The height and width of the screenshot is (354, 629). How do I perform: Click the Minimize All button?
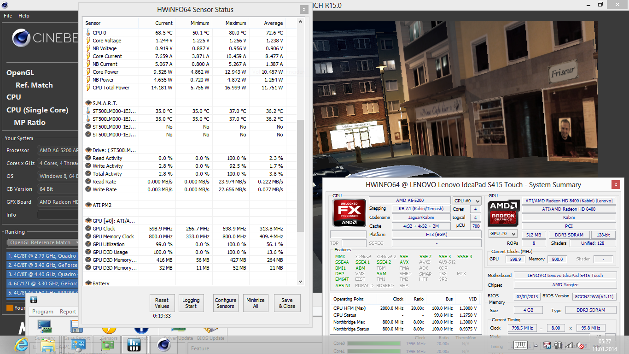tap(255, 303)
